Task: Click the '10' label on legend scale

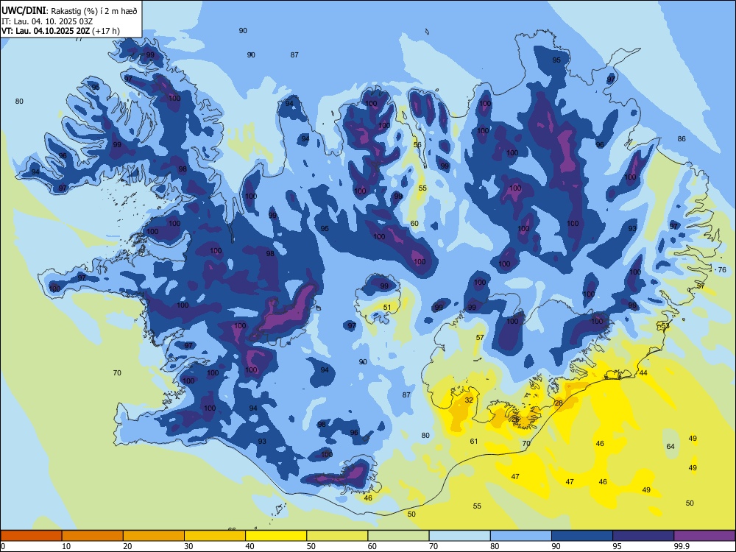Action: pos(66,546)
